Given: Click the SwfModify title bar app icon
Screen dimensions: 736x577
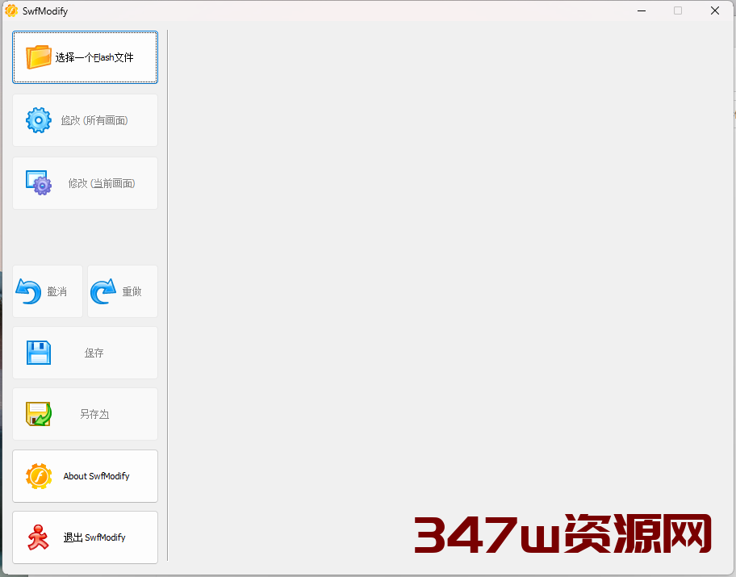Looking at the screenshot, I should 11,10.
